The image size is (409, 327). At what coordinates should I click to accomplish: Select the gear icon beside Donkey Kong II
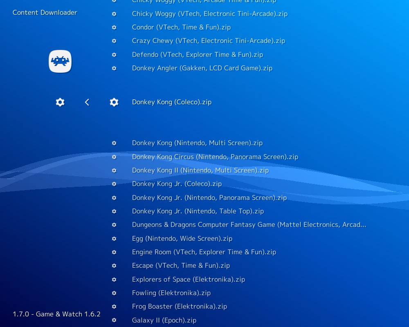(x=114, y=170)
